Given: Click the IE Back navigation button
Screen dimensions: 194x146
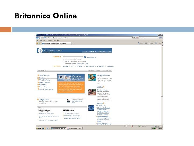Looking at the screenshot, I should [x=37, y=38].
